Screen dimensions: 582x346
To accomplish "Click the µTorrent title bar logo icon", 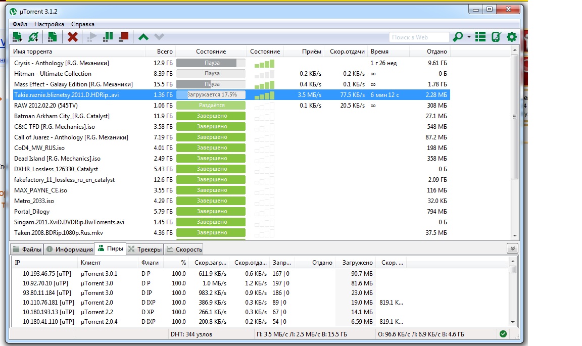I will click(x=13, y=12).
